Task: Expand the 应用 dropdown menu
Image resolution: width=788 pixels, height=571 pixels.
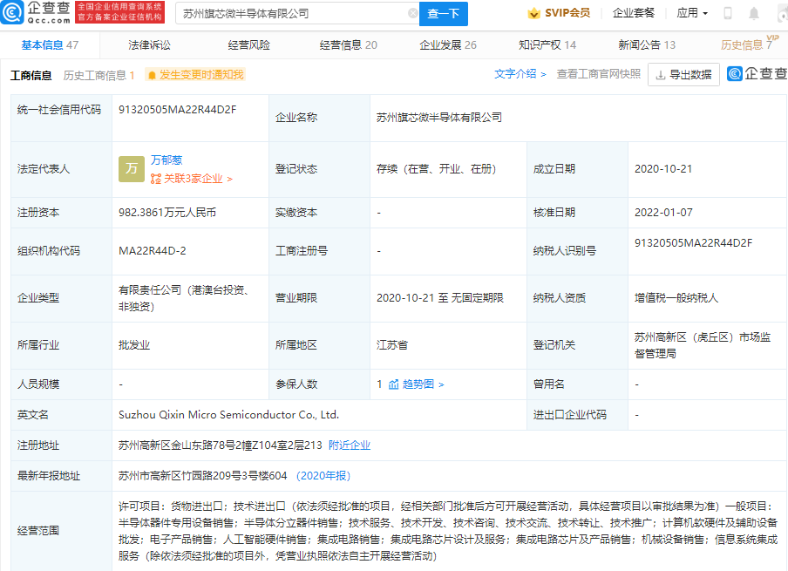Action: pyautogui.click(x=692, y=13)
